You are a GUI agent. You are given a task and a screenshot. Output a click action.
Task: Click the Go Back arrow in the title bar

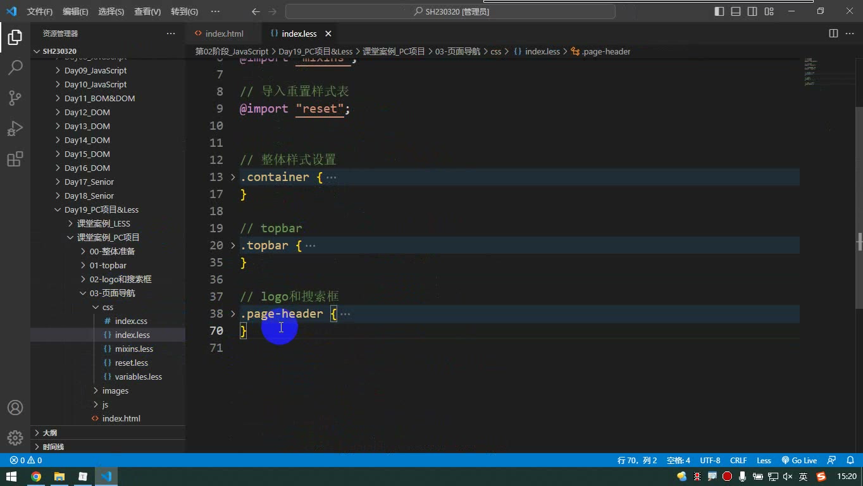[x=256, y=11]
